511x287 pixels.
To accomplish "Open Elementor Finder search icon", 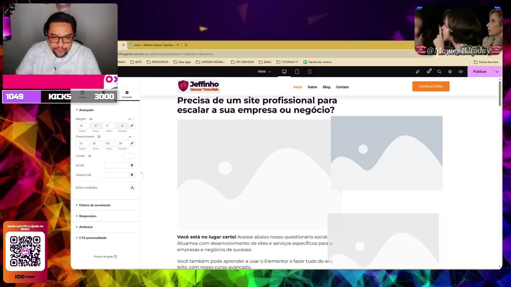I will click(x=439, y=72).
